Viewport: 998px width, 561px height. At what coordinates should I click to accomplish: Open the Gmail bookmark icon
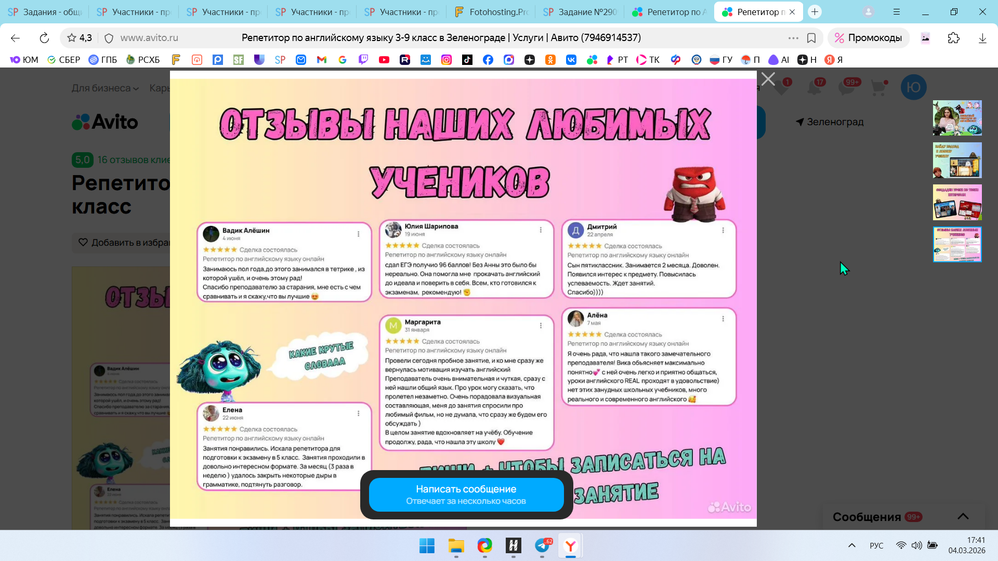point(322,60)
